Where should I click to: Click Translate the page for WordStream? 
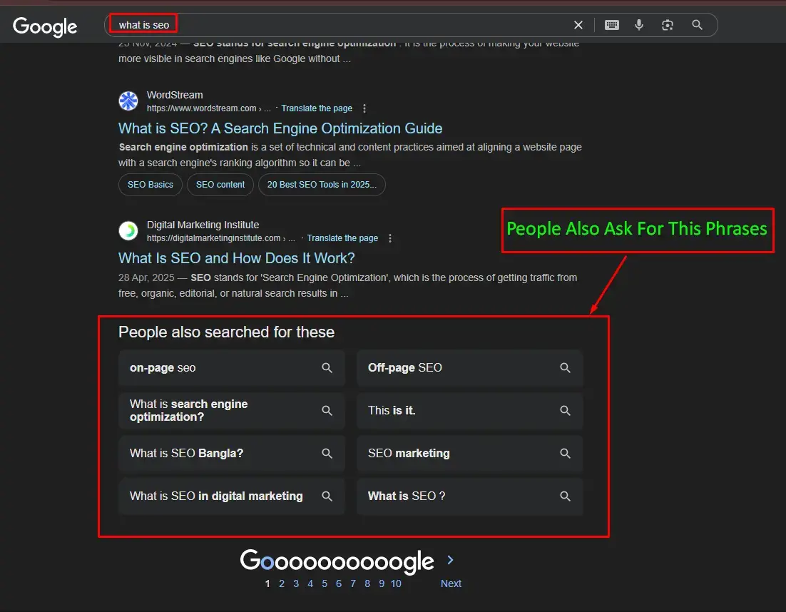317,108
